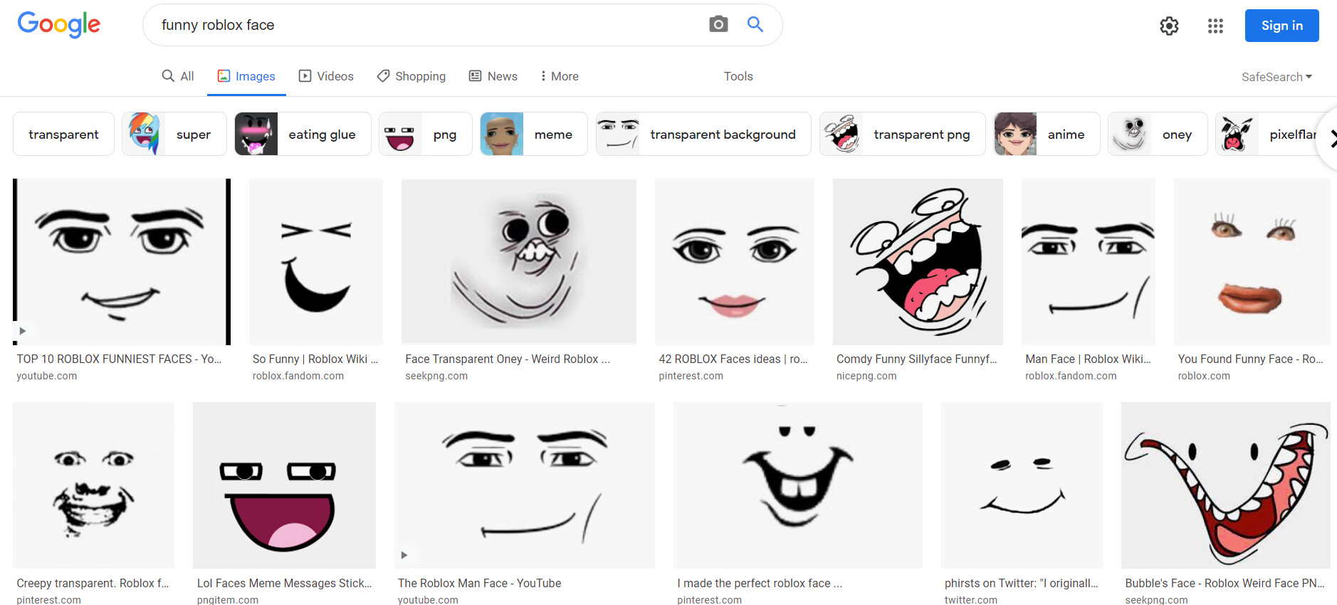Click the blue search magnifier icon

[x=755, y=24]
